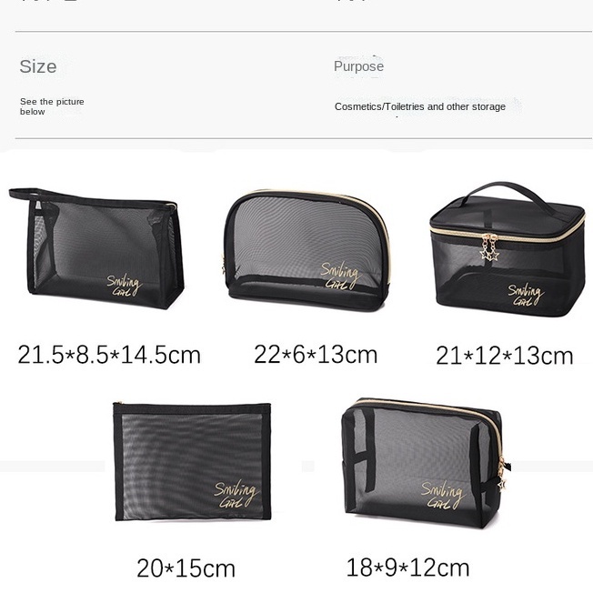593x593 pixels.
Task: Click the 21*12*13cm dimension text
Action: (x=505, y=356)
